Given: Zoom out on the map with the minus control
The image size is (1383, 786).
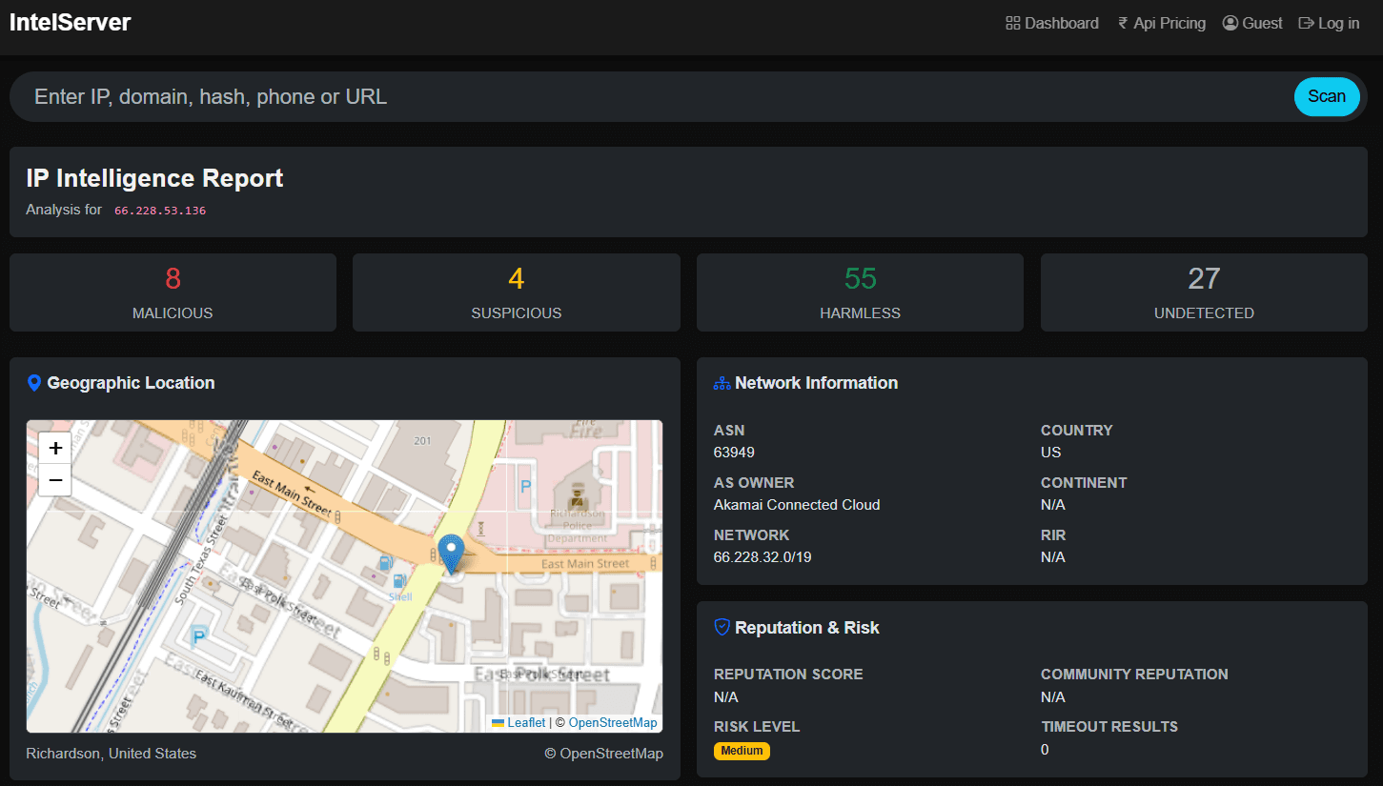Looking at the screenshot, I should click(55, 479).
